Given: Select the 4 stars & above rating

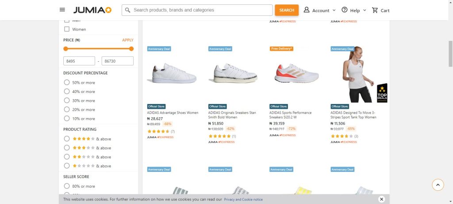Looking at the screenshot, I should 67,139.
